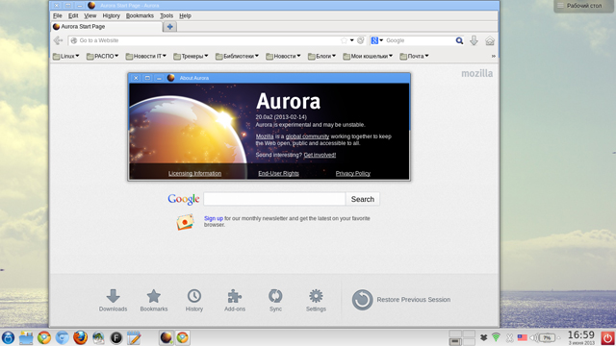Open a new tab with the plus button
This screenshot has height=346, width=616.
[x=169, y=27]
